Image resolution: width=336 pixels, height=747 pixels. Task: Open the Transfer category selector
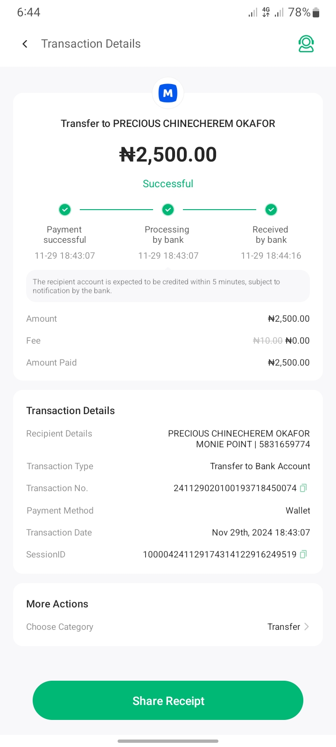click(284, 627)
